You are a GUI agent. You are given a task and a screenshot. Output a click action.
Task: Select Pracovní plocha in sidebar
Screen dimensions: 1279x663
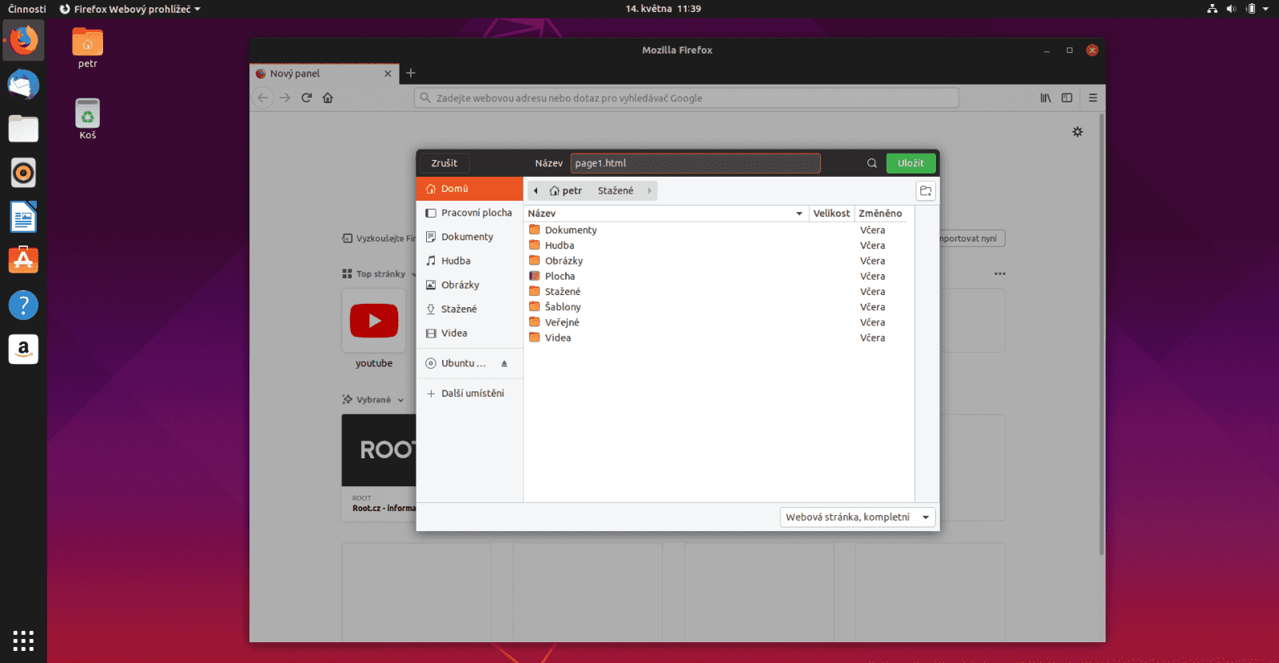pos(470,213)
